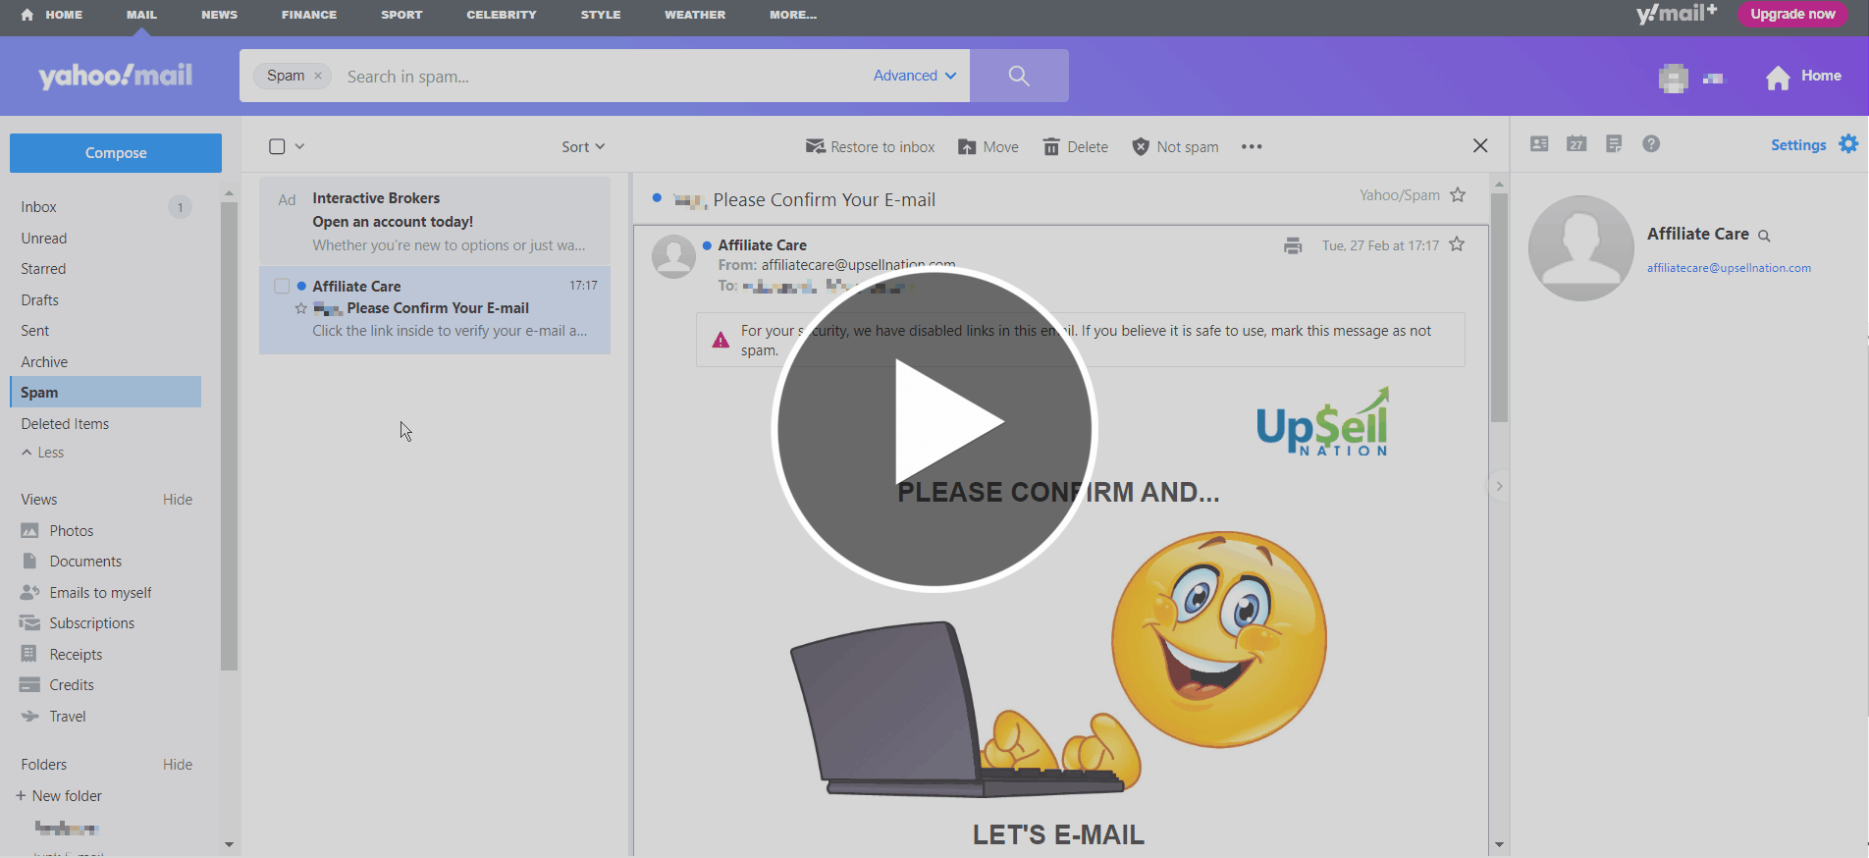Open the Subscriptions view
The width and height of the screenshot is (1869, 858).
(78, 623)
